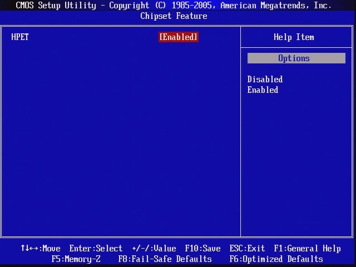This screenshot has width=356, height=267.
Task: Click the Move hint label in footer
Action: click(50, 249)
